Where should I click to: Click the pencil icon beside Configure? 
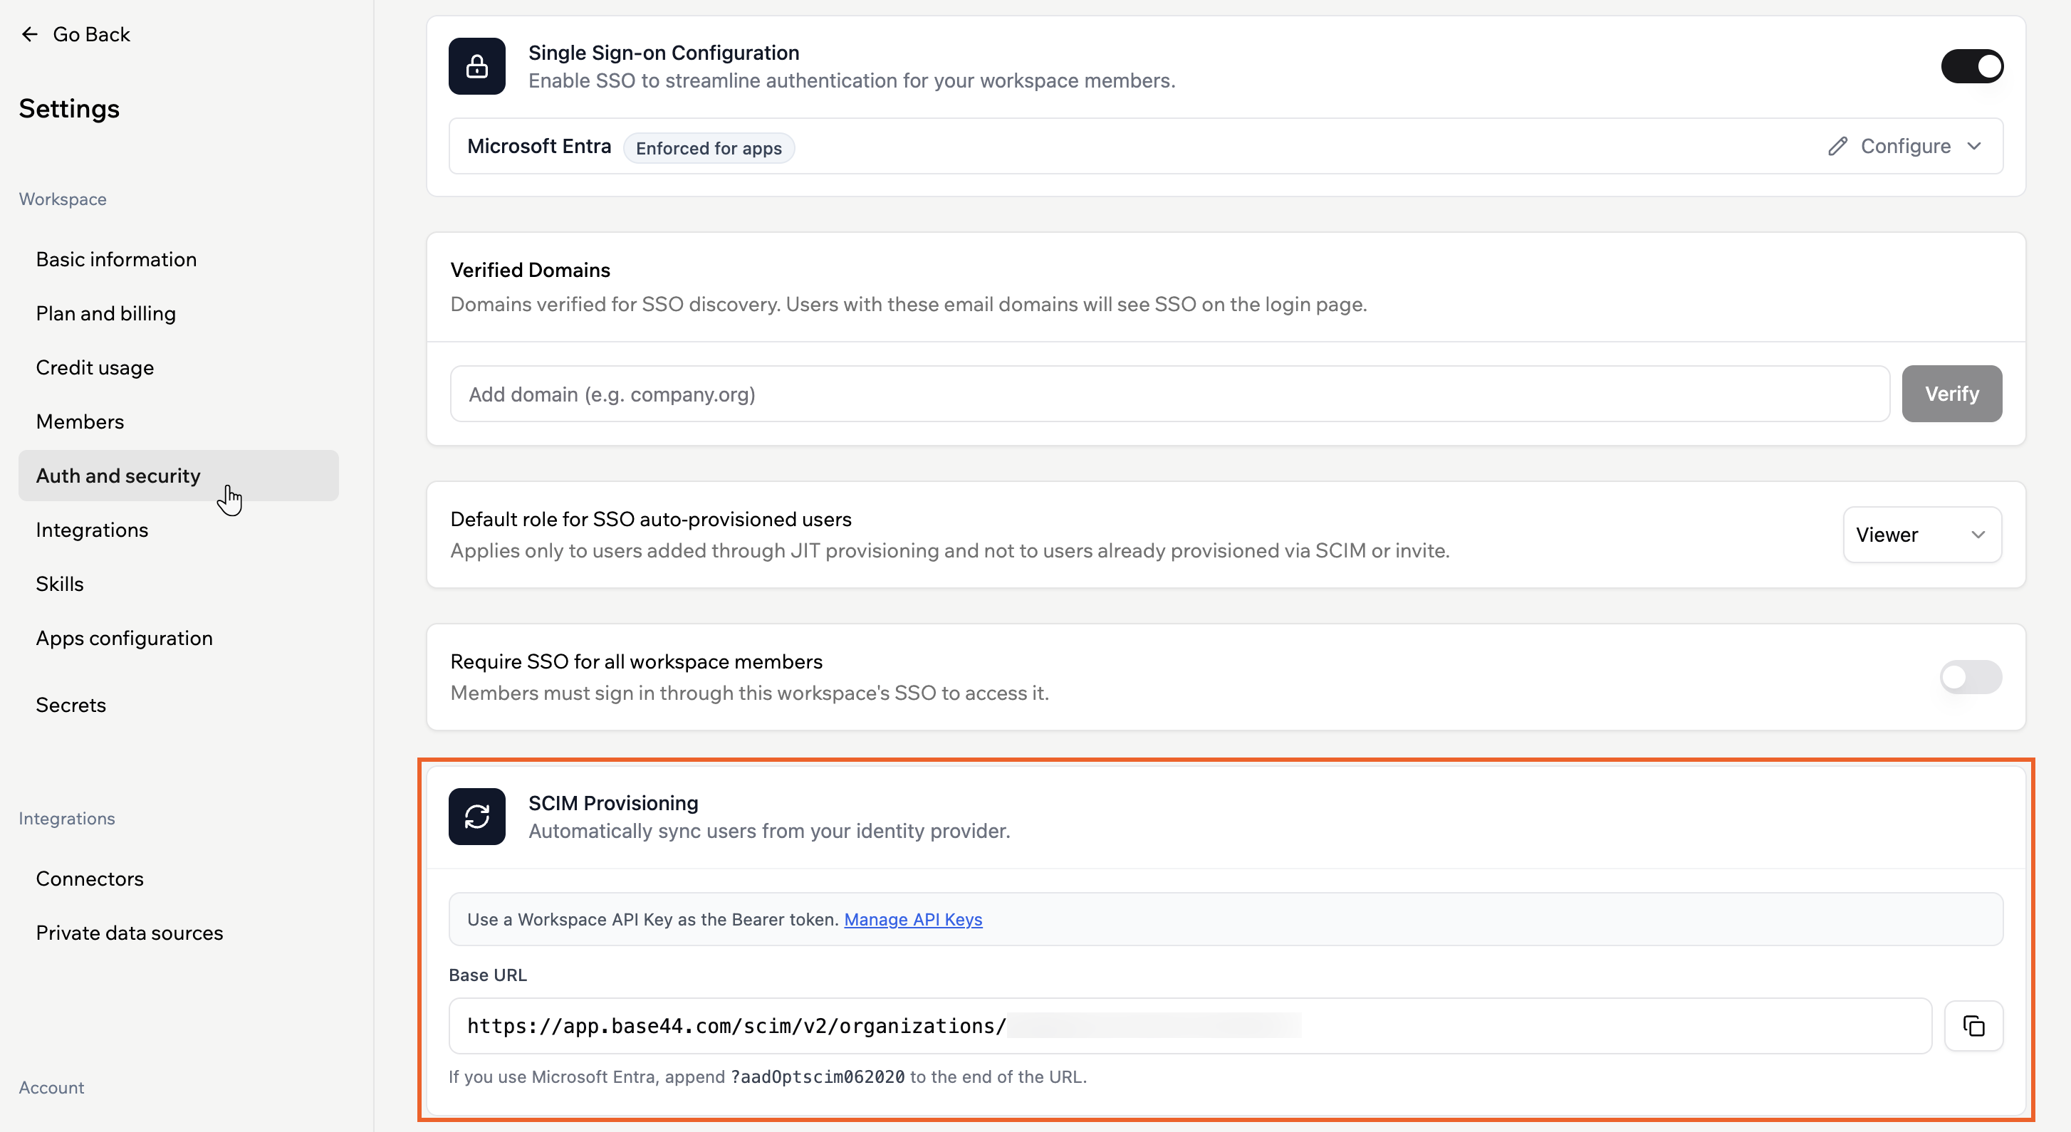click(1837, 147)
